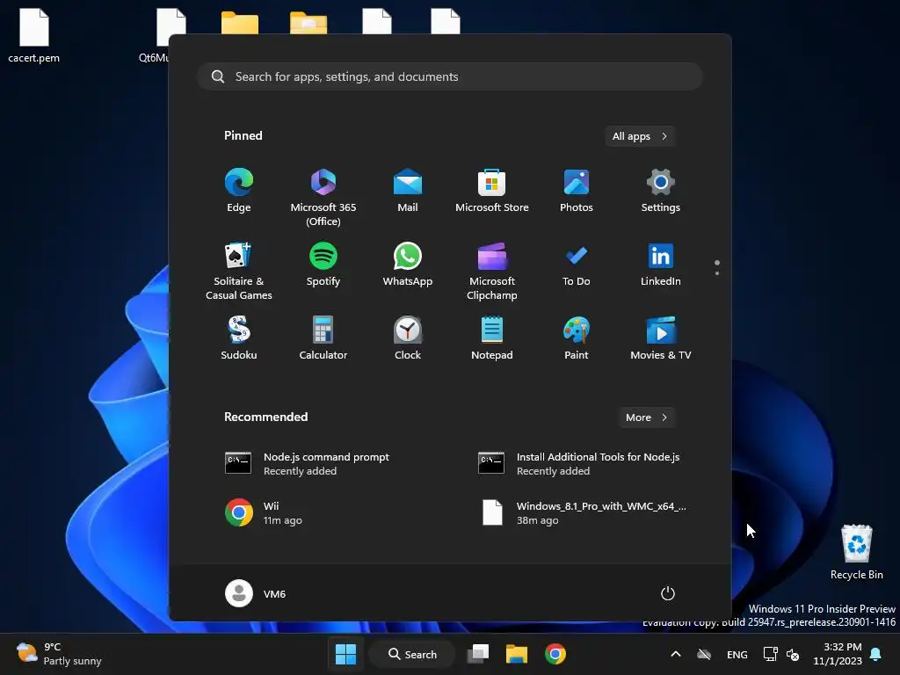The image size is (900, 675).
Task: Click the Windows Start button on taskbar
Action: point(345,654)
